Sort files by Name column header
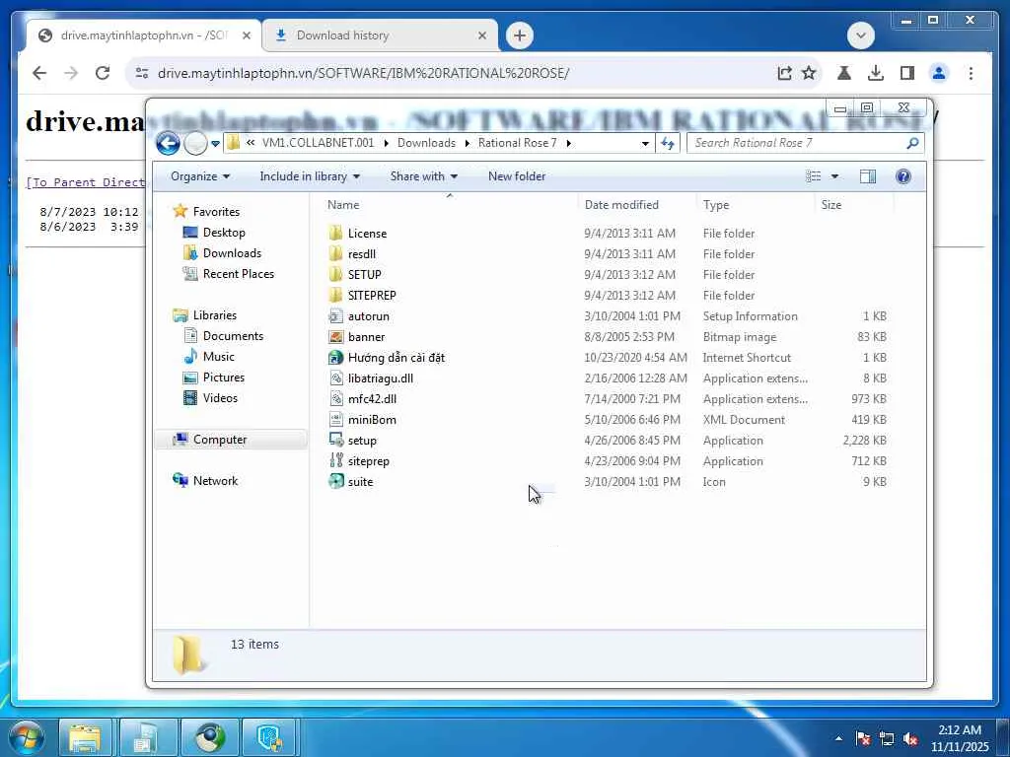The width and height of the screenshot is (1010, 757). pos(342,205)
